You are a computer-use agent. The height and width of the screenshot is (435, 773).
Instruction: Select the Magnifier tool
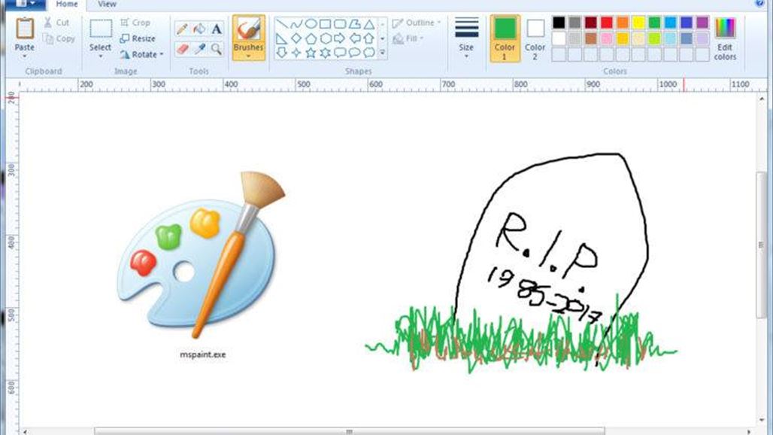point(214,48)
